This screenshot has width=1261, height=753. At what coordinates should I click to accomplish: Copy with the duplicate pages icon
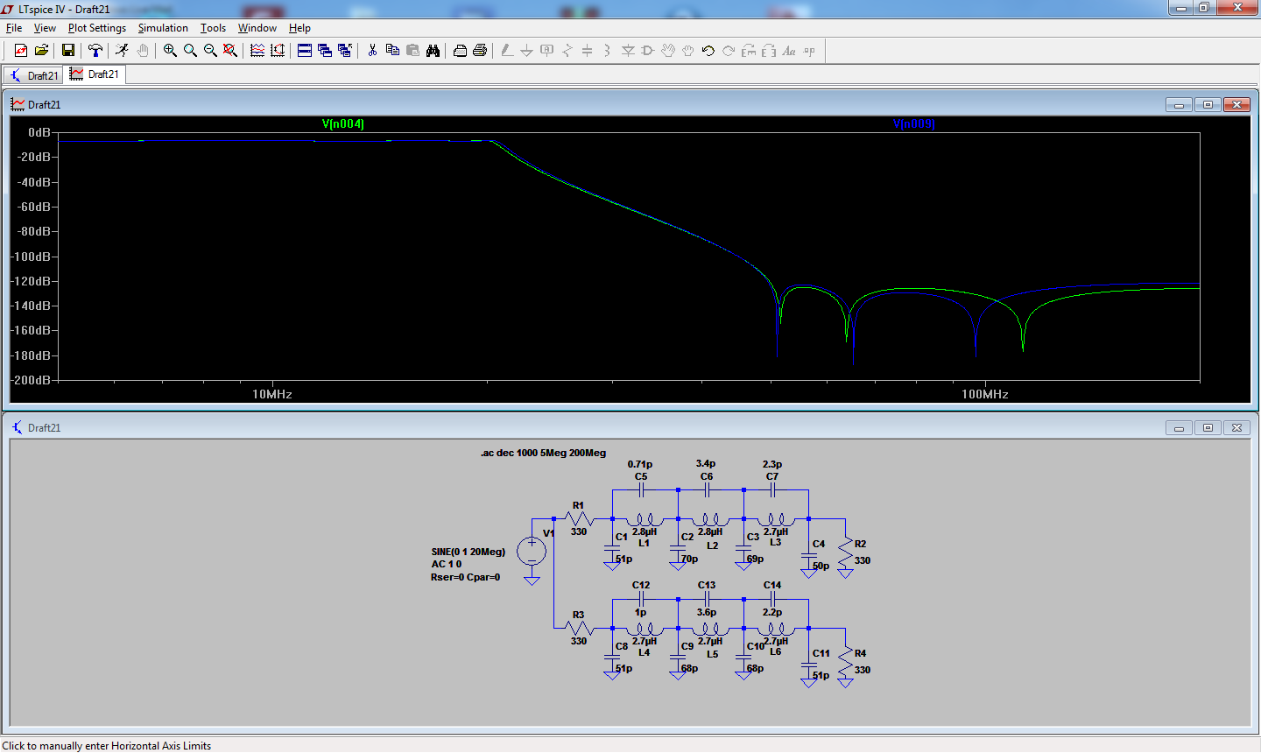click(x=392, y=51)
